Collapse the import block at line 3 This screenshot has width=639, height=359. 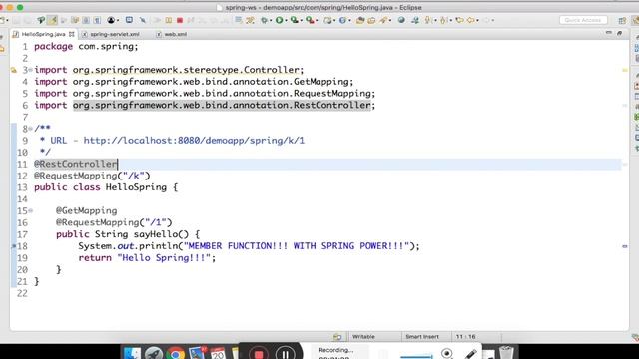tap(30, 70)
